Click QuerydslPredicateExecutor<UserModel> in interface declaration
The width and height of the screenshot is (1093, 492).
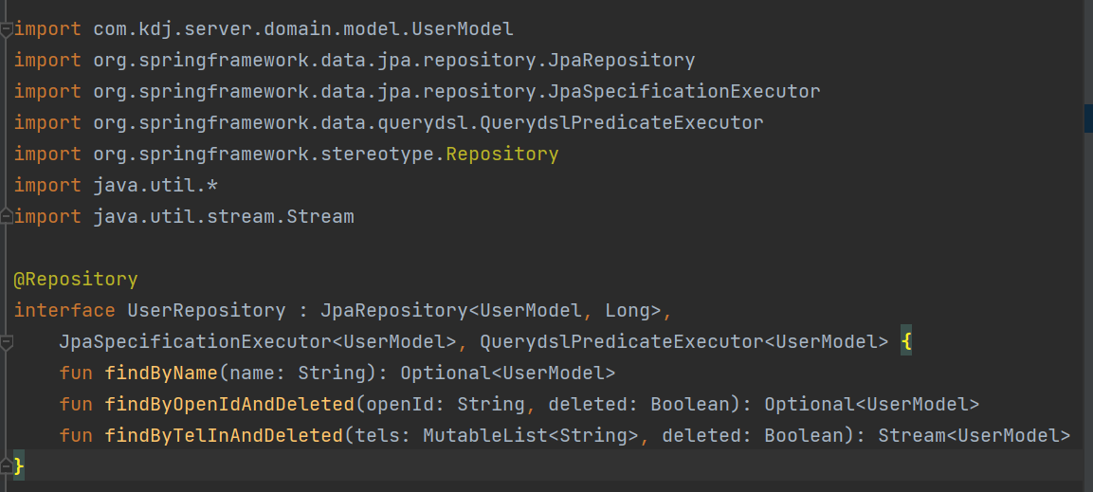pyautogui.click(x=684, y=342)
